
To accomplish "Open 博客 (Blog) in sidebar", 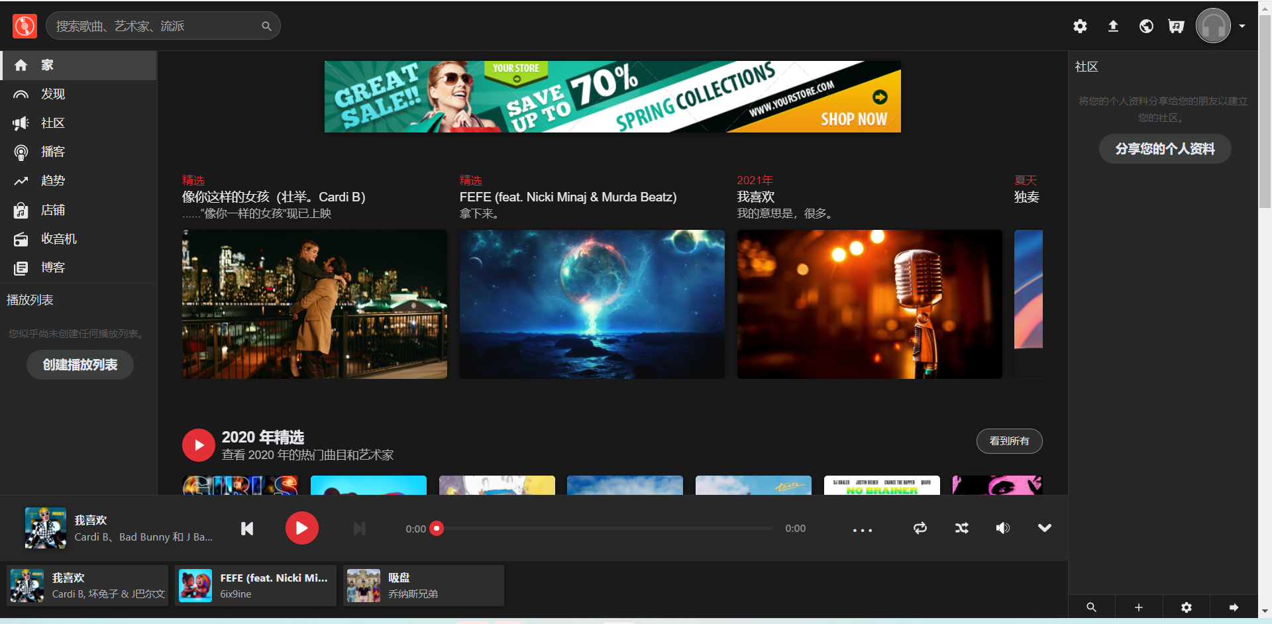I will (78, 268).
